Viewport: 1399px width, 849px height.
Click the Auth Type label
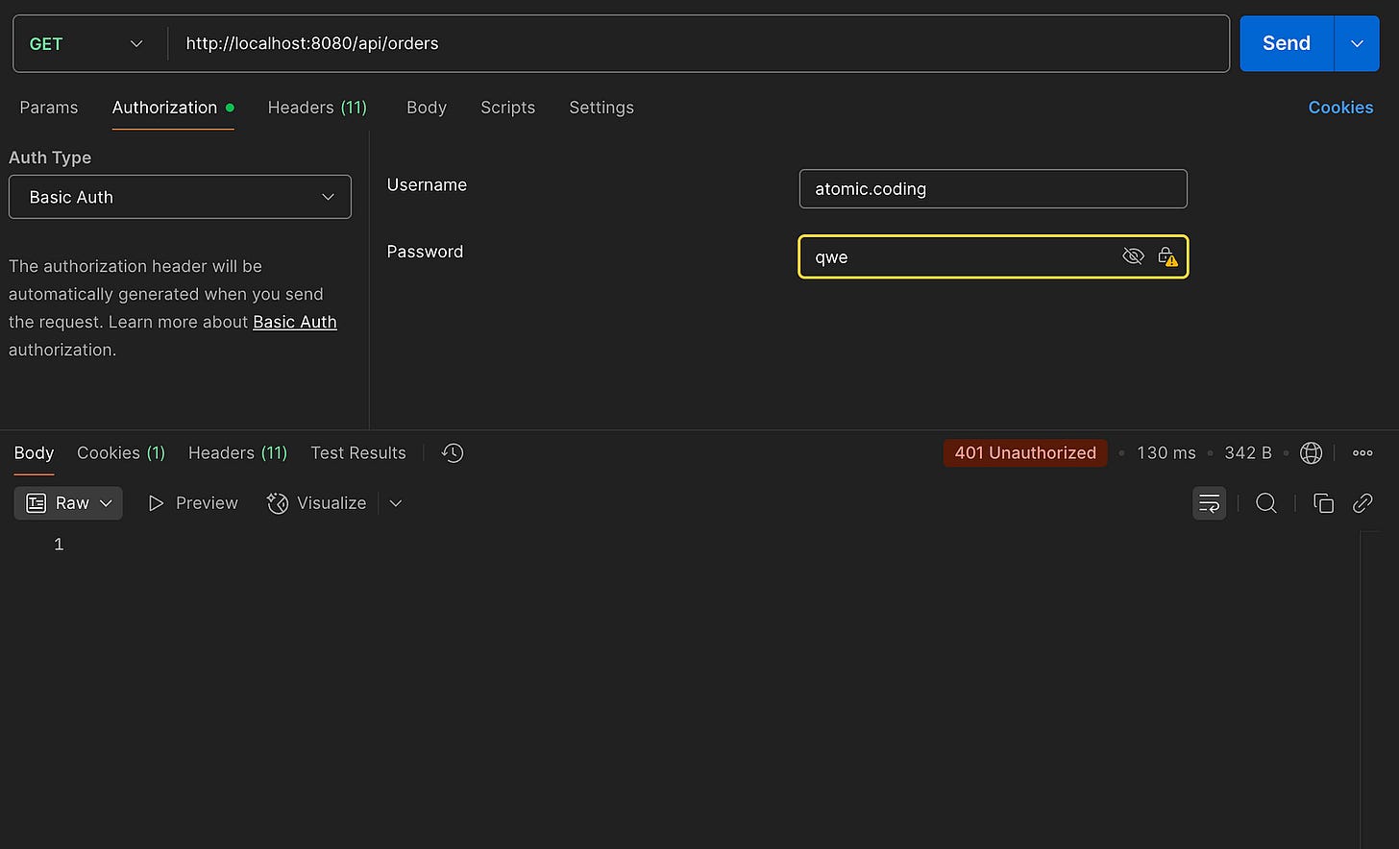pyautogui.click(x=50, y=158)
